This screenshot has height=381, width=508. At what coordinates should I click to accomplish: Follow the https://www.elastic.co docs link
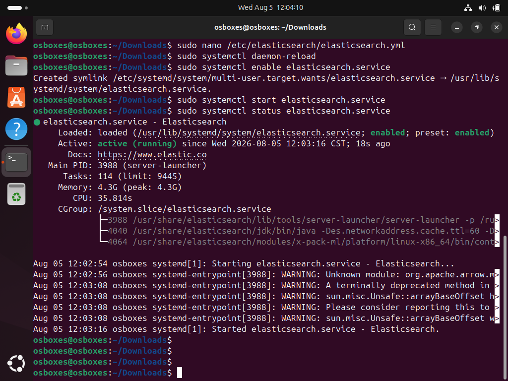click(152, 155)
